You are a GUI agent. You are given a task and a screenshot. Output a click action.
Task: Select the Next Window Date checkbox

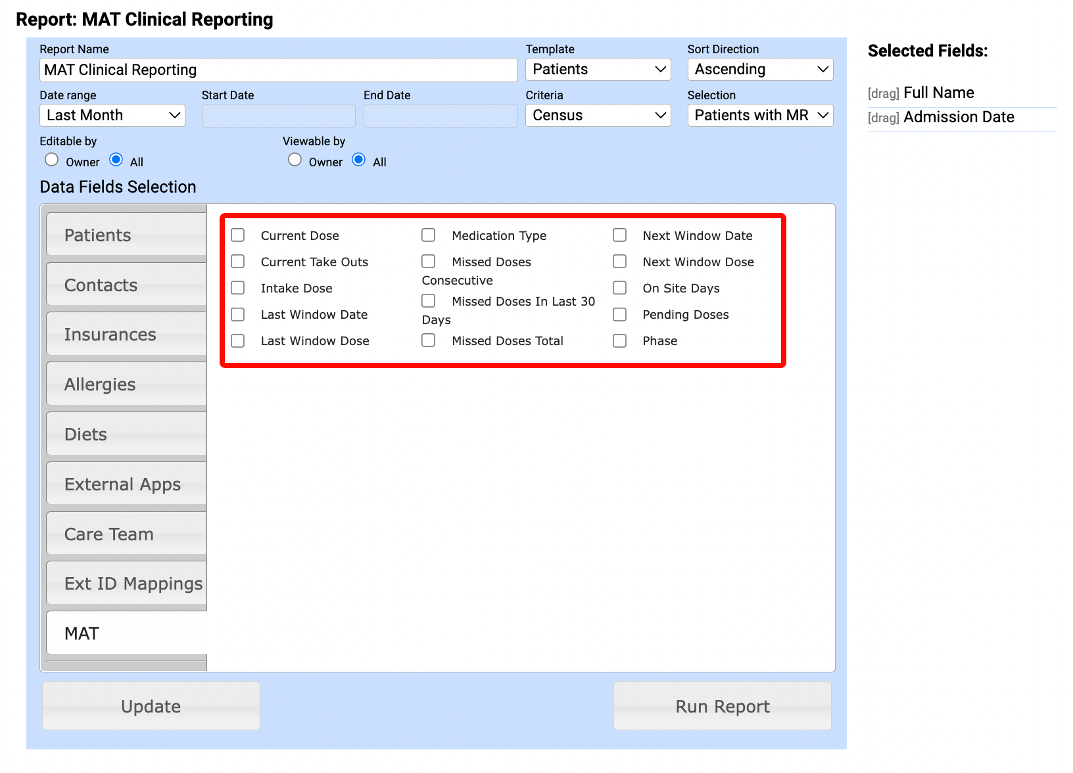pyautogui.click(x=619, y=235)
